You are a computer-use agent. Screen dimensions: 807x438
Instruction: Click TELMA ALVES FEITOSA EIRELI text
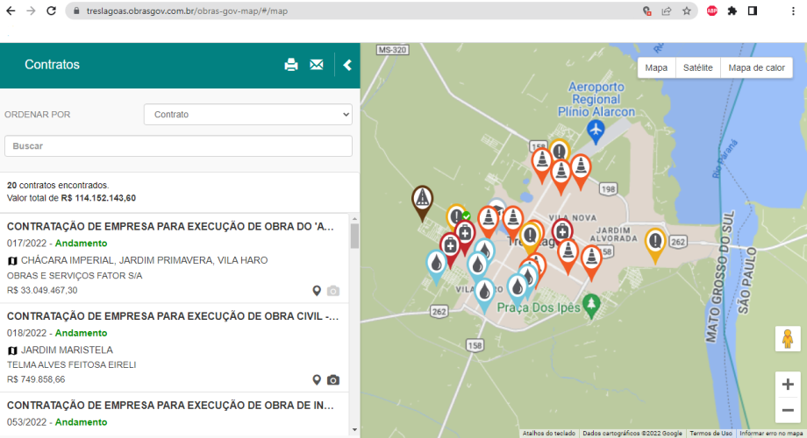click(72, 365)
